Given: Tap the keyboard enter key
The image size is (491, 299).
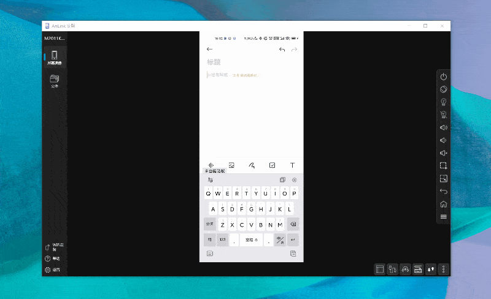Looking at the screenshot, I should pyautogui.click(x=293, y=240).
